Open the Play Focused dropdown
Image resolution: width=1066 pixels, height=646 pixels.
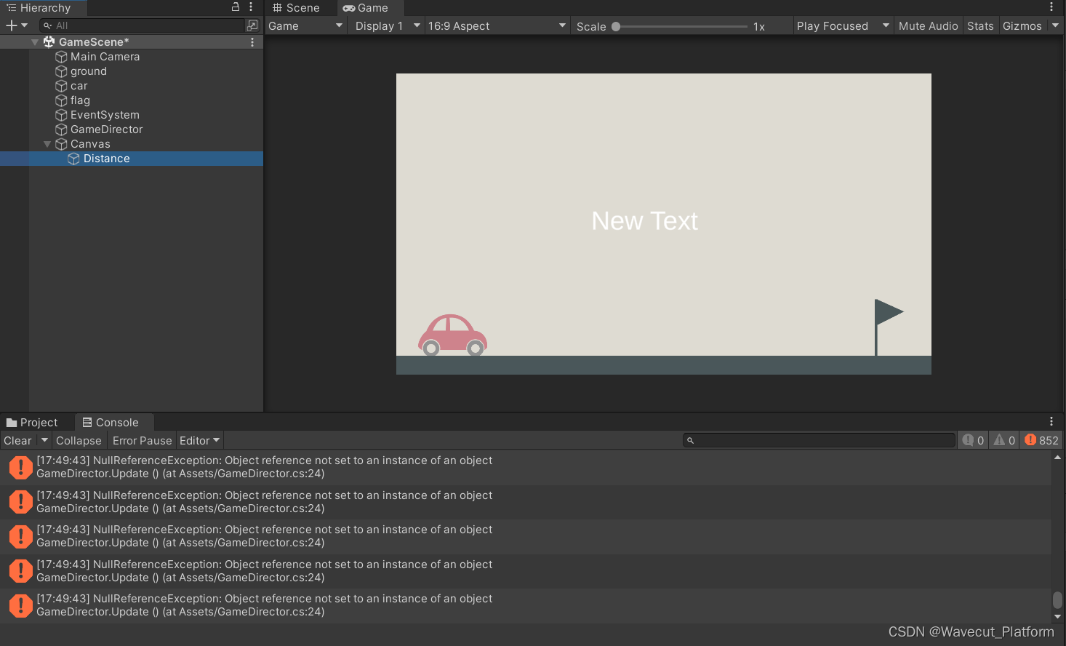tap(843, 26)
